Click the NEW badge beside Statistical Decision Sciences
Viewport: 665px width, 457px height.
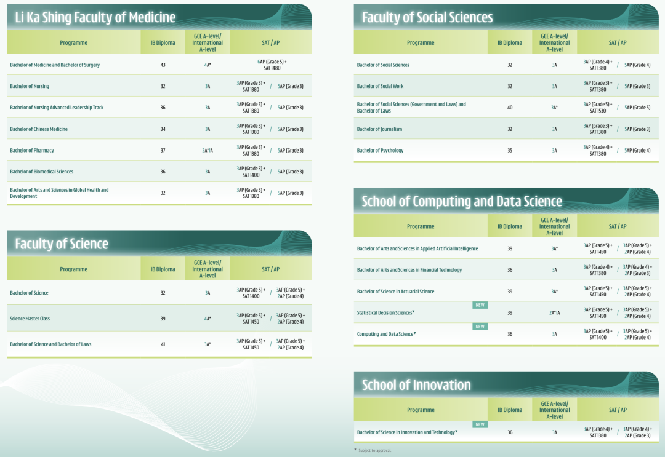click(480, 305)
